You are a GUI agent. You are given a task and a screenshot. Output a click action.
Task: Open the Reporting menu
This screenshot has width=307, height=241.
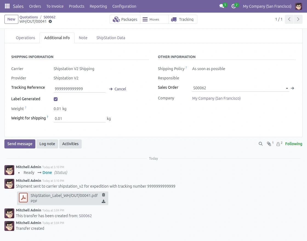(98, 6)
